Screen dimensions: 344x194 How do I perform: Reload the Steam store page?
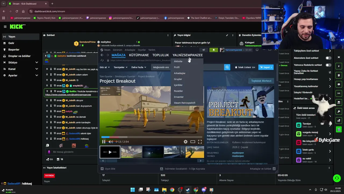click(102, 60)
